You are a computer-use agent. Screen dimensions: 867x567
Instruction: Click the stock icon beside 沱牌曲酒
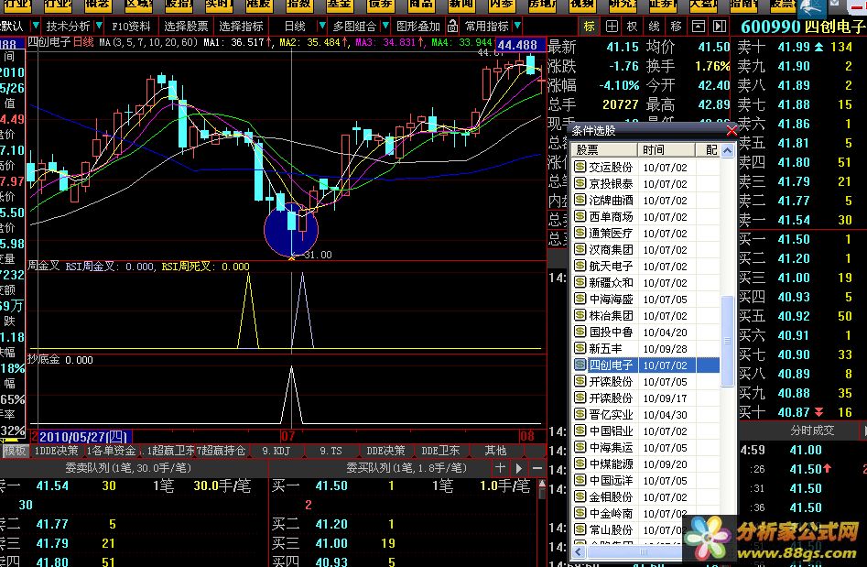point(580,200)
